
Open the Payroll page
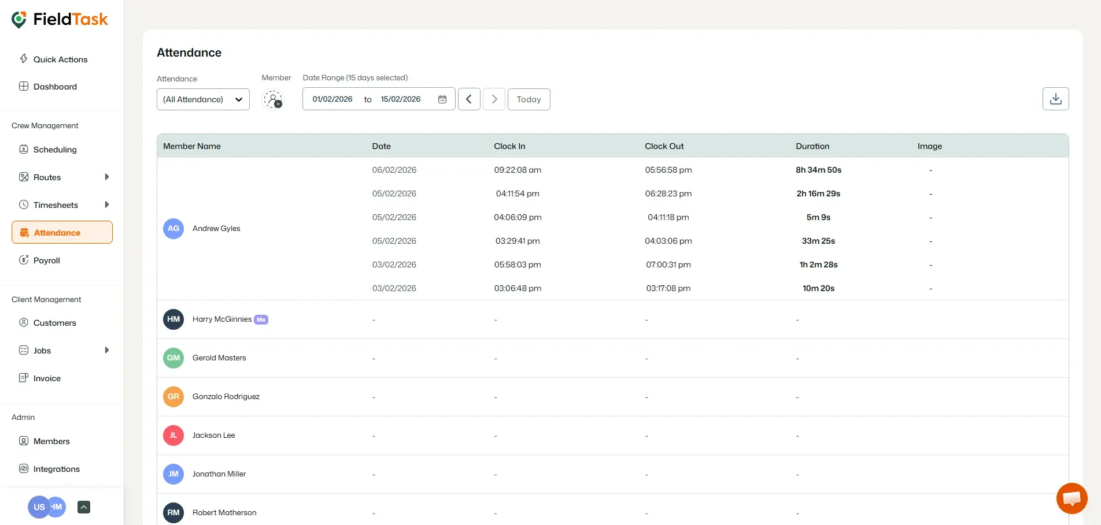coord(47,260)
